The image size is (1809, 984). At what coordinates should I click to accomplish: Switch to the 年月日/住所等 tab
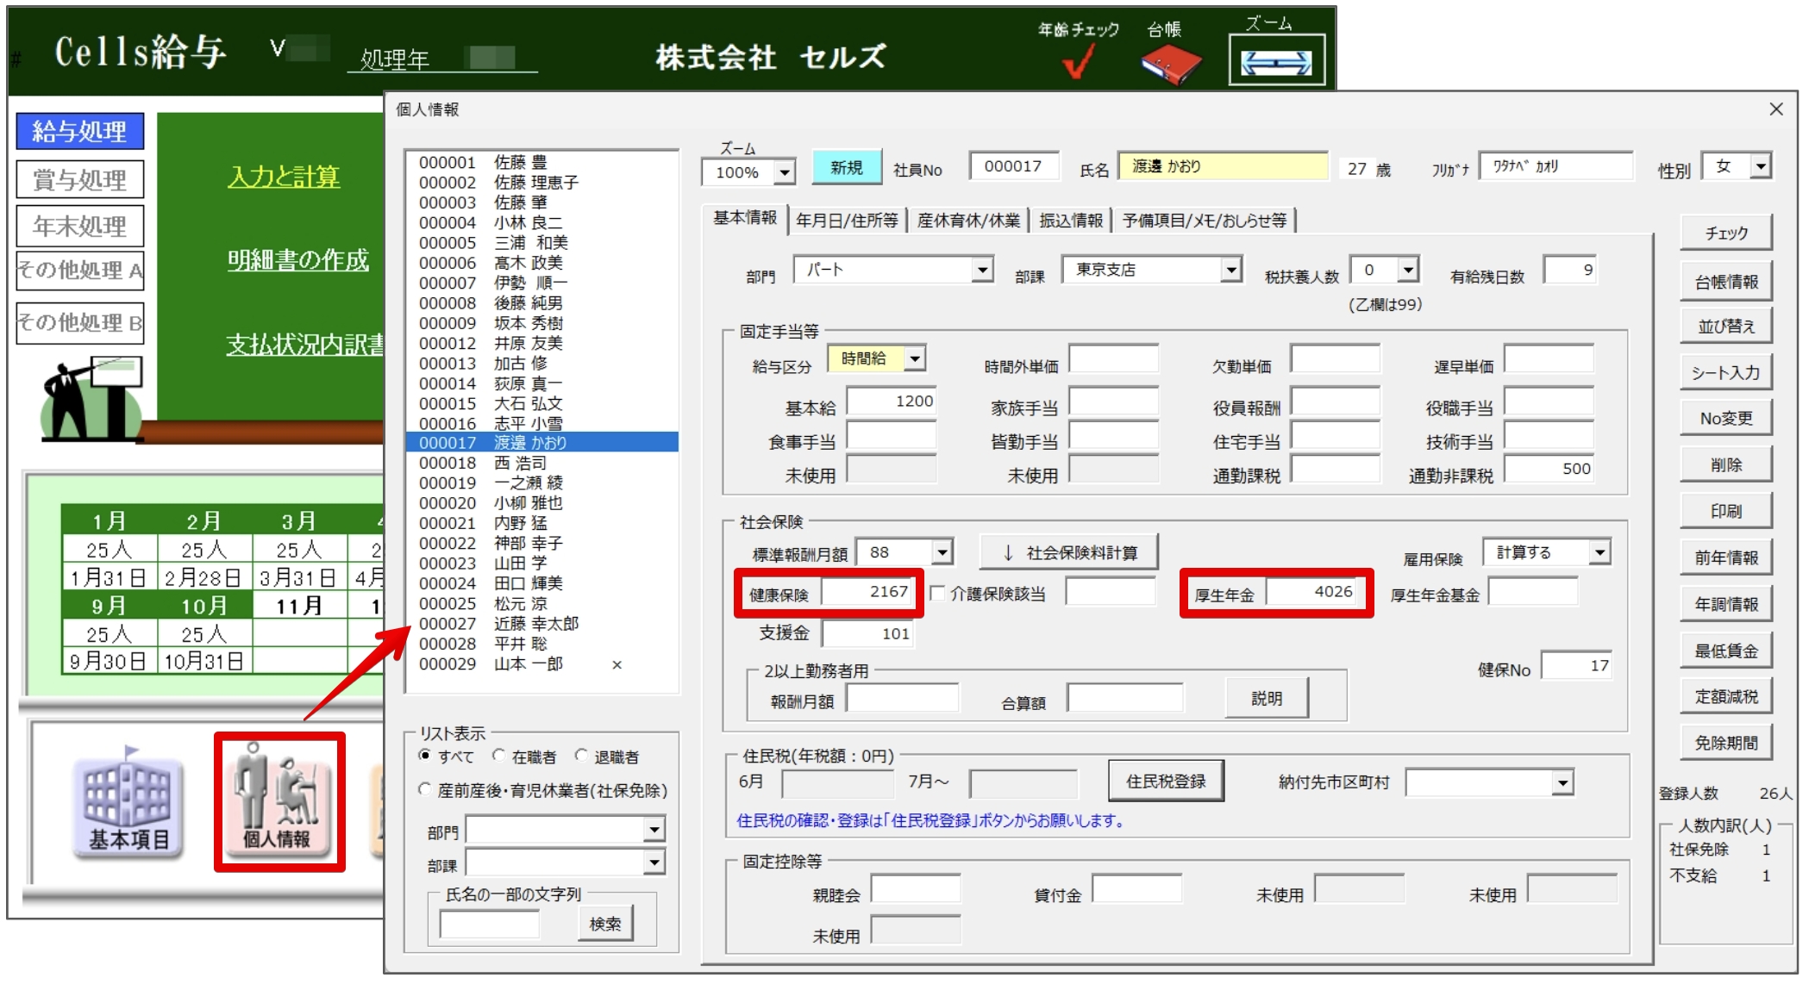(x=847, y=221)
